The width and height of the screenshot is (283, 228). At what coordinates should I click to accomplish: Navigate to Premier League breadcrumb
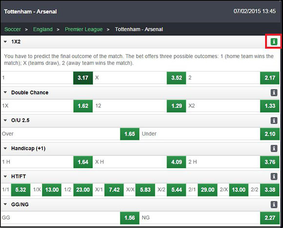click(84, 29)
